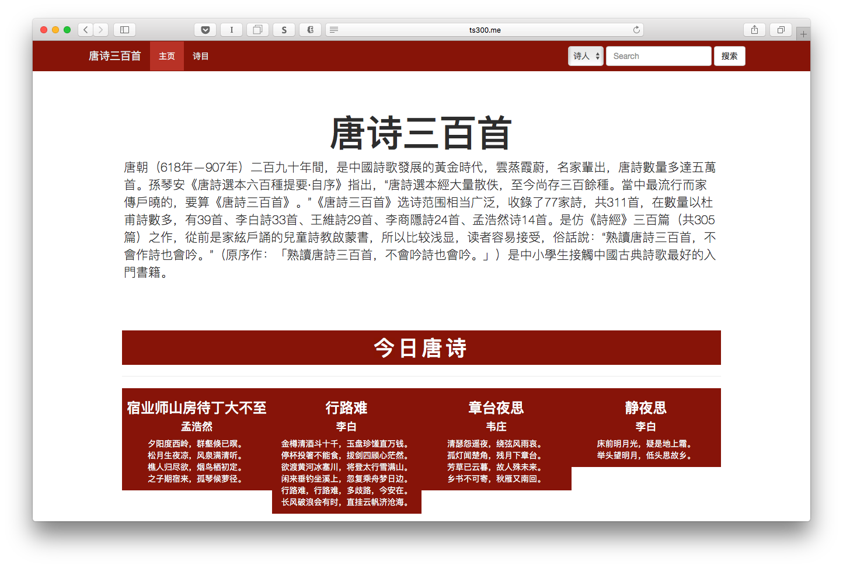Click line 长风破浪会有时，直挂云帆济沧海。
Image resolution: width=843 pixels, height=568 pixels.
pyautogui.click(x=347, y=502)
